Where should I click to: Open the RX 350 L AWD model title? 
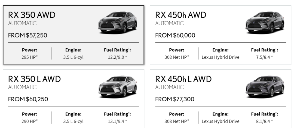coord(34,79)
